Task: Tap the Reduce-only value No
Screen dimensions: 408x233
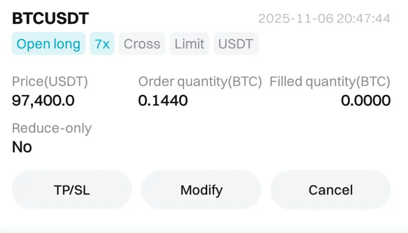Action: [22, 147]
